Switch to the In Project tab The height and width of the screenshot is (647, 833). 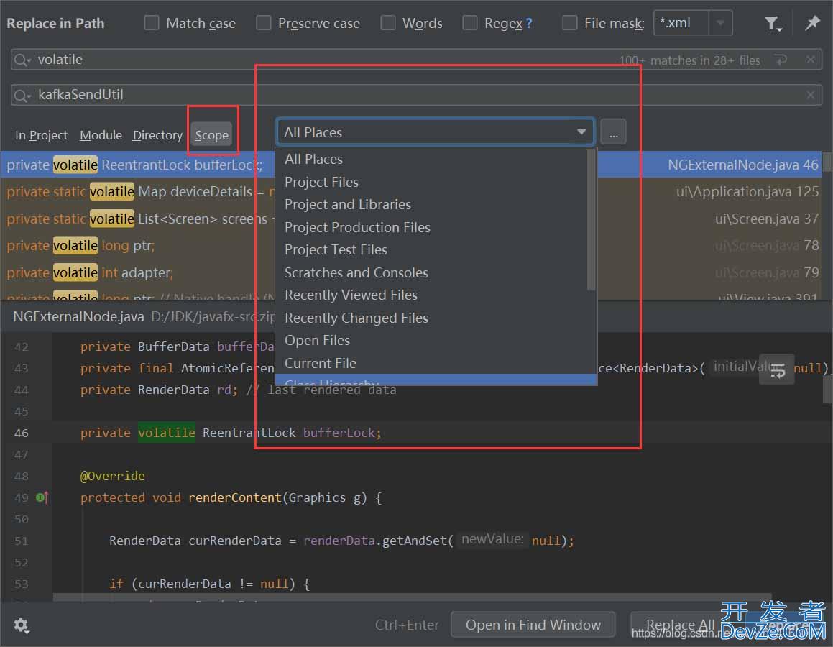point(41,135)
